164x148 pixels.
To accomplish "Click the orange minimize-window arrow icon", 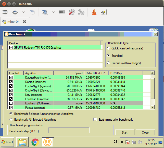I will (94, 12).
